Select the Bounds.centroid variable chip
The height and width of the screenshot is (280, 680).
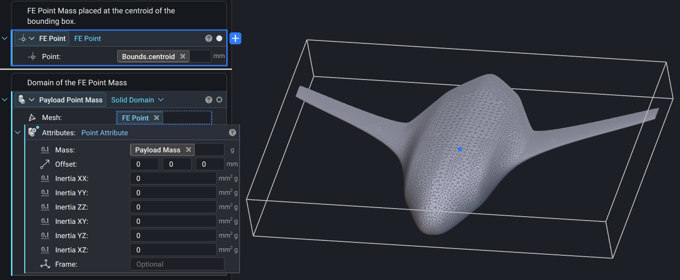pyautogui.click(x=148, y=56)
